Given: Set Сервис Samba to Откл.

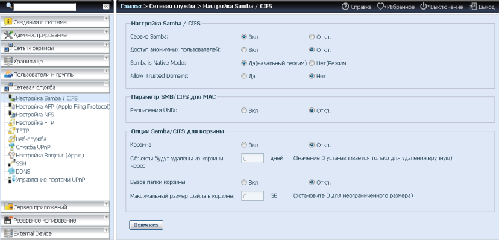Looking at the screenshot, I should point(312,37).
